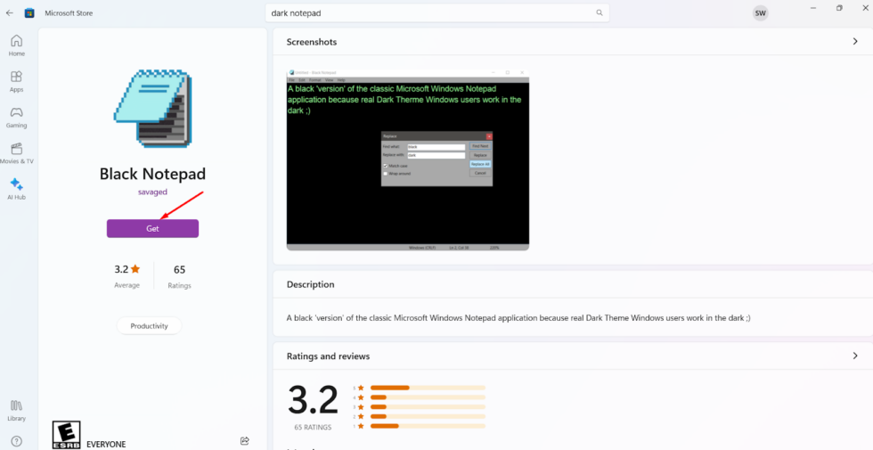Open the Gaming section
The image size is (873, 450).
[17, 118]
